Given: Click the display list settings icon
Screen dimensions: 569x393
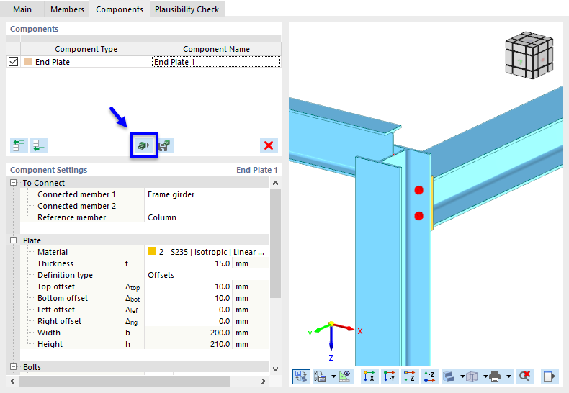Looking at the screenshot, I should point(320,376).
